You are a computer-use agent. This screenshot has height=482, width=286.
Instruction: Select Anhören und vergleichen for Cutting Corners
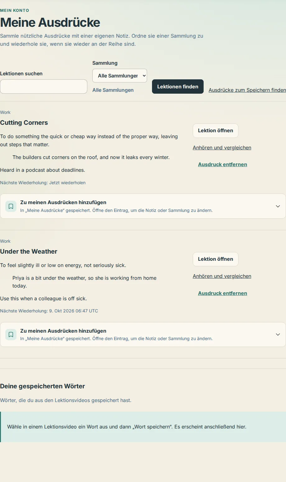pyautogui.click(x=222, y=147)
